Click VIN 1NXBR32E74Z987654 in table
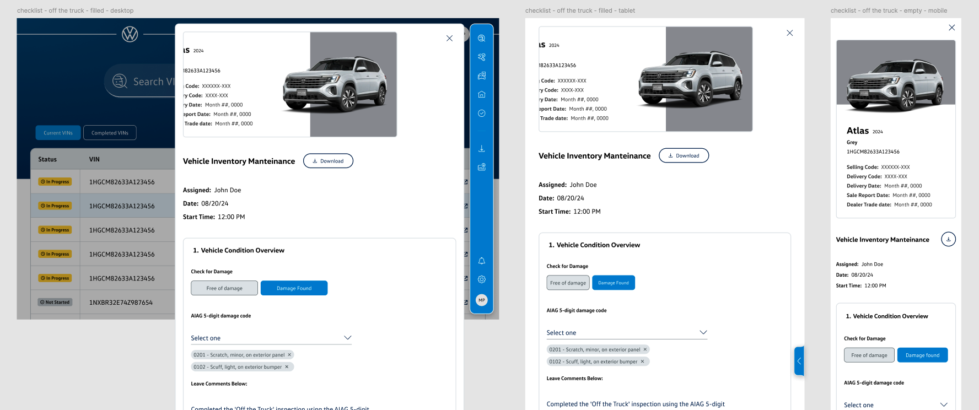Viewport: 979px width, 410px height. [x=121, y=303]
